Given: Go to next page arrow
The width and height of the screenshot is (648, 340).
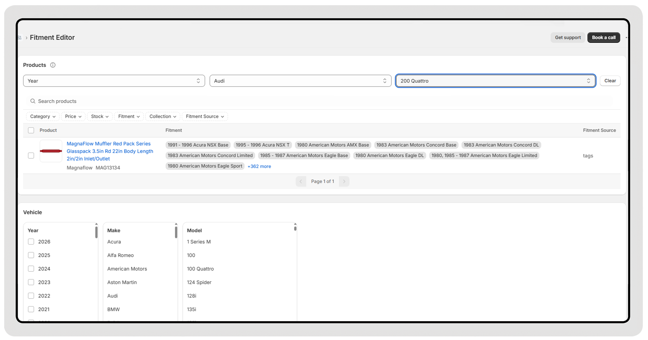Looking at the screenshot, I should 344,181.
